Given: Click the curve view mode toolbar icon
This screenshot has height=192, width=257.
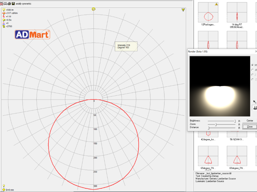Looking at the screenshot, I should pos(5,4).
